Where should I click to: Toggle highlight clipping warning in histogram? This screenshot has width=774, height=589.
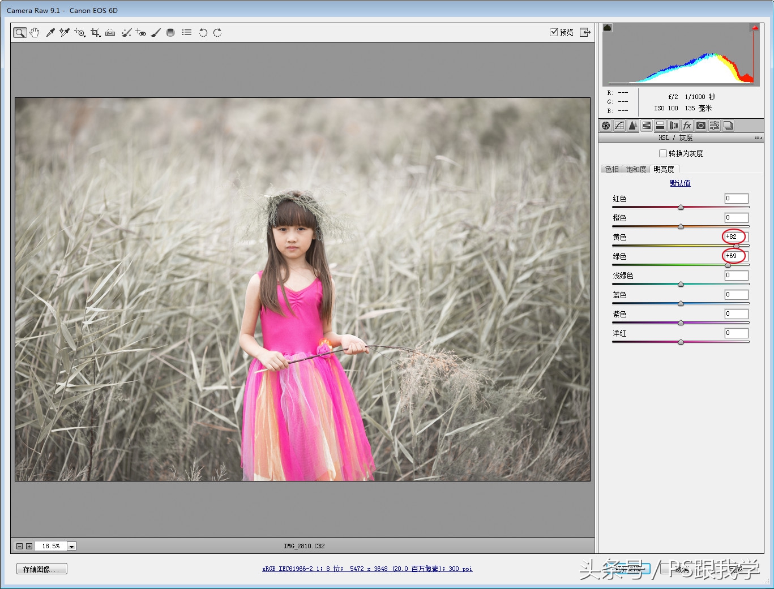click(x=754, y=28)
